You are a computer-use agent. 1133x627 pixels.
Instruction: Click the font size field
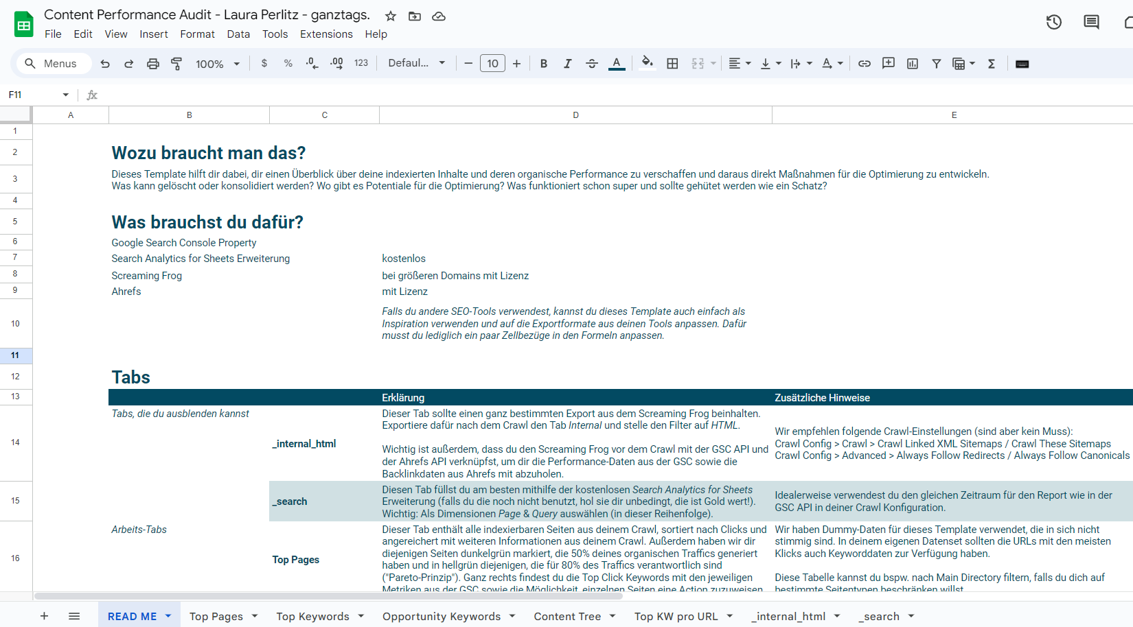tap(492, 63)
